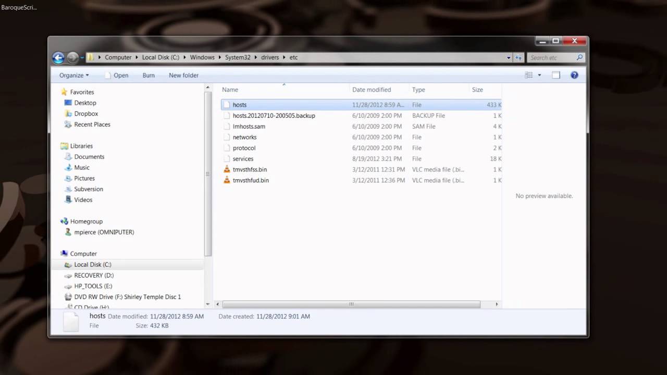This screenshot has width=667, height=375.
Task: Select Recent Places in the sidebar
Action: 92,124
